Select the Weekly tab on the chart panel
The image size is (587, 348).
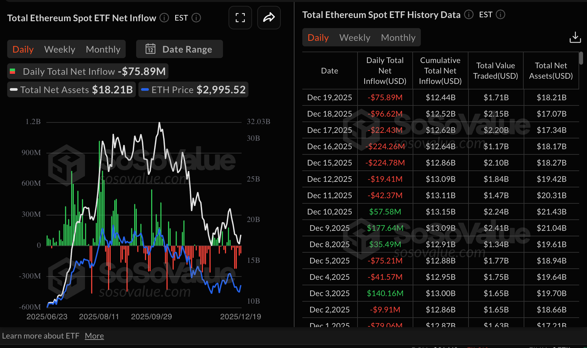point(59,49)
